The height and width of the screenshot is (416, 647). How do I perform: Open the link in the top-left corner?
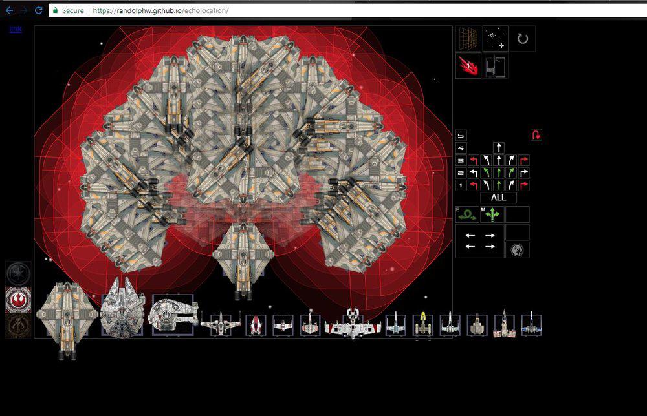coord(16,29)
